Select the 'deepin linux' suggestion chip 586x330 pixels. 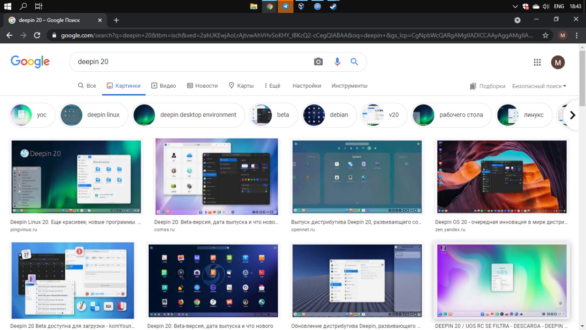click(x=94, y=115)
